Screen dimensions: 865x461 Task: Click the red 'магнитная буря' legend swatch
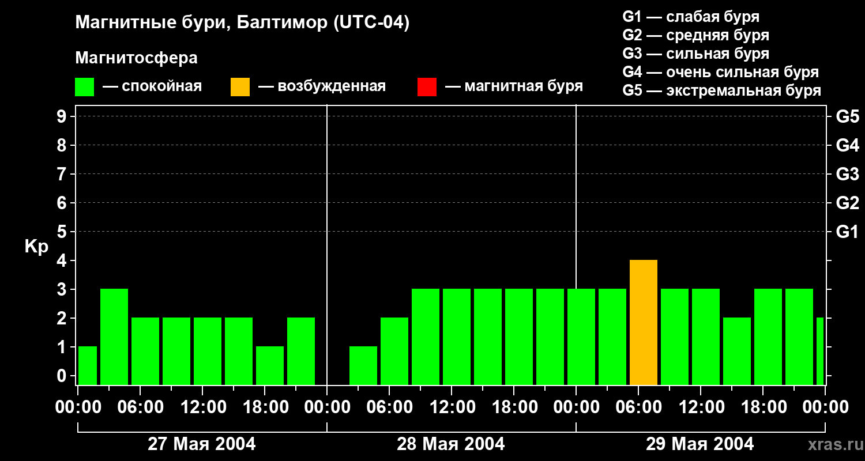point(427,87)
